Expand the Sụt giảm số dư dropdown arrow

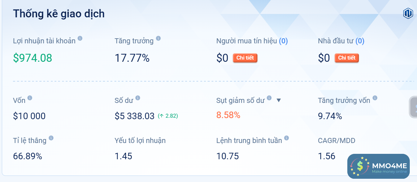tap(278, 100)
